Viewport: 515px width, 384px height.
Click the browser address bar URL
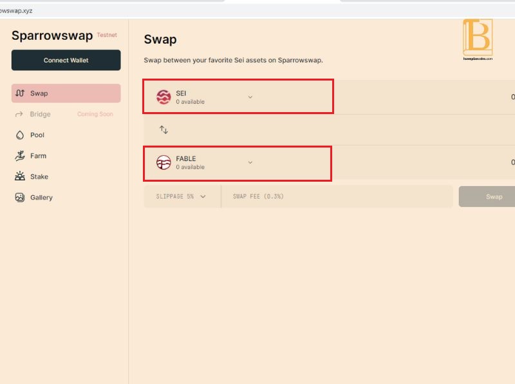pyautogui.click(x=16, y=10)
